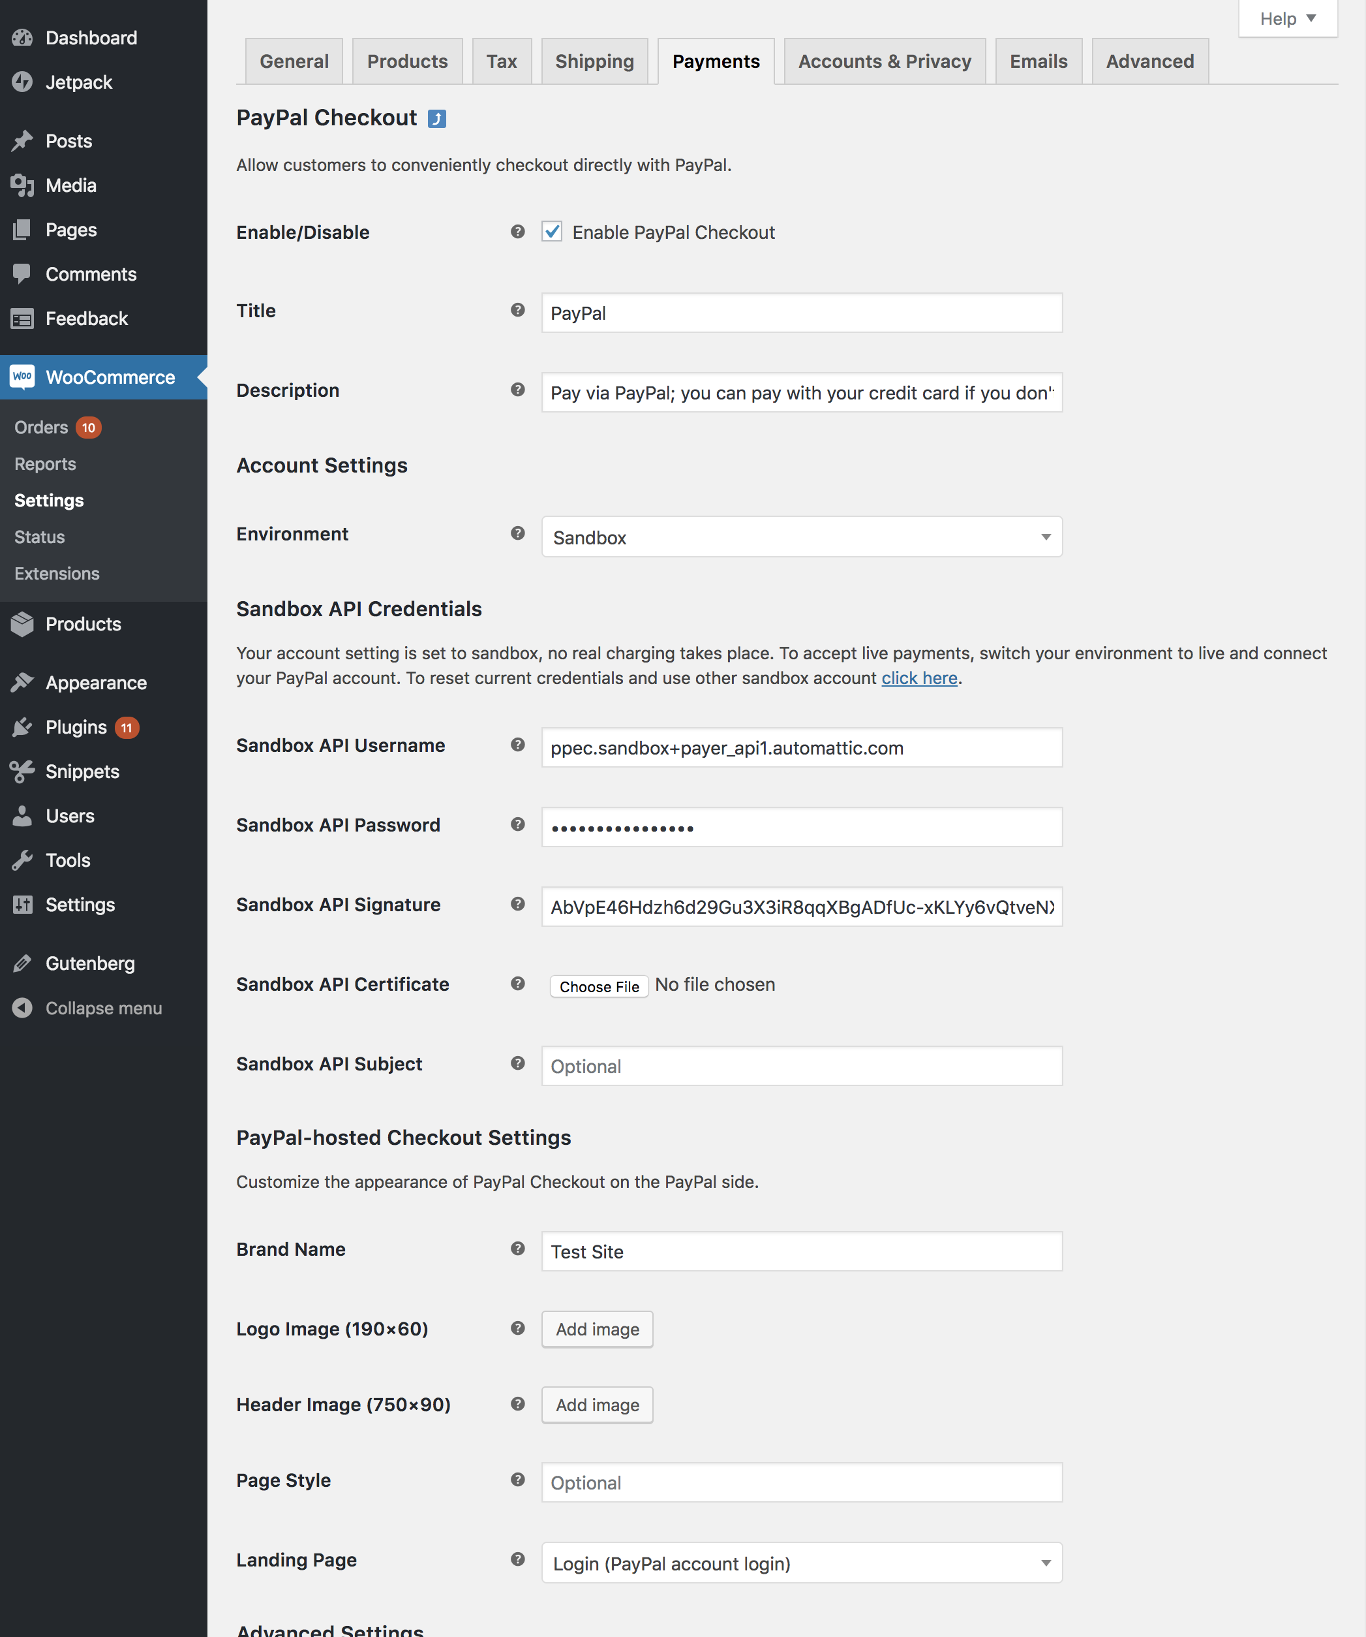Click help icon for Brand Name
Image resolution: width=1366 pixels, height=1637 pixels.
point(517,1249)
